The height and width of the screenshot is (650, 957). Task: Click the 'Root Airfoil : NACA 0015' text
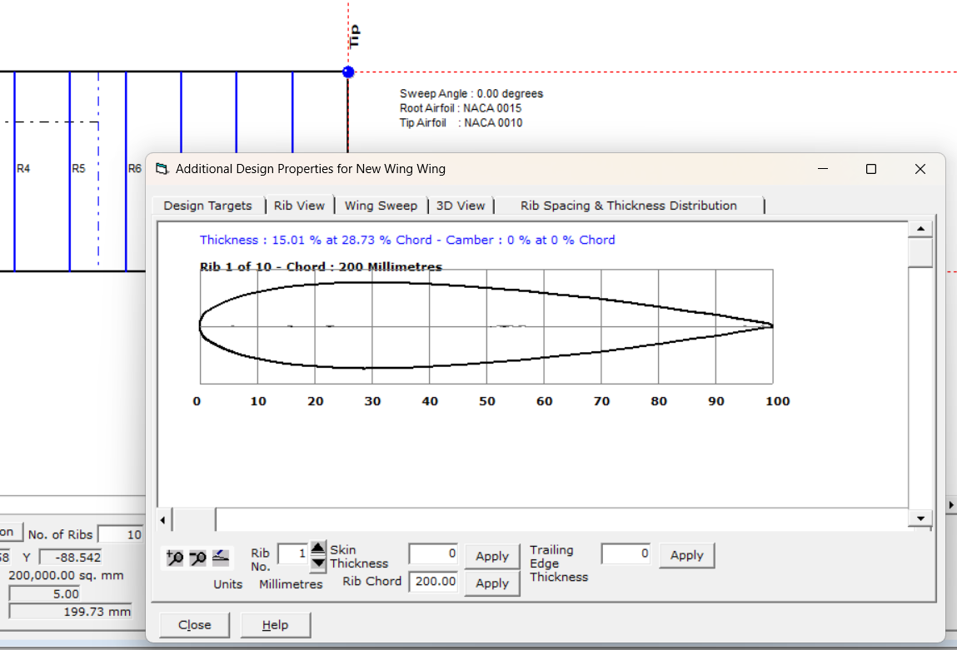461,108
